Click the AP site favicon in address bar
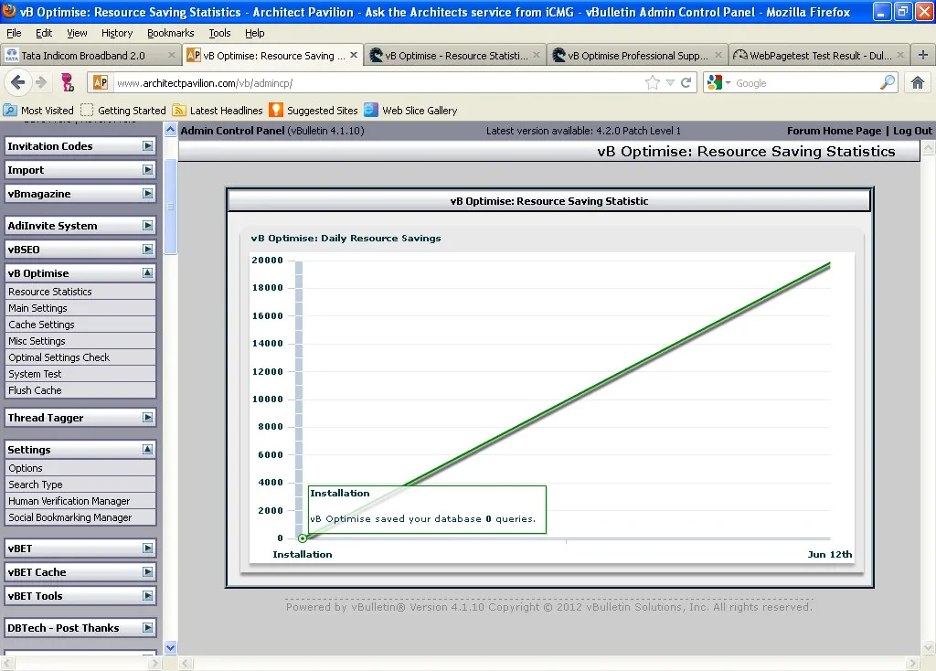 pos(101,83)
